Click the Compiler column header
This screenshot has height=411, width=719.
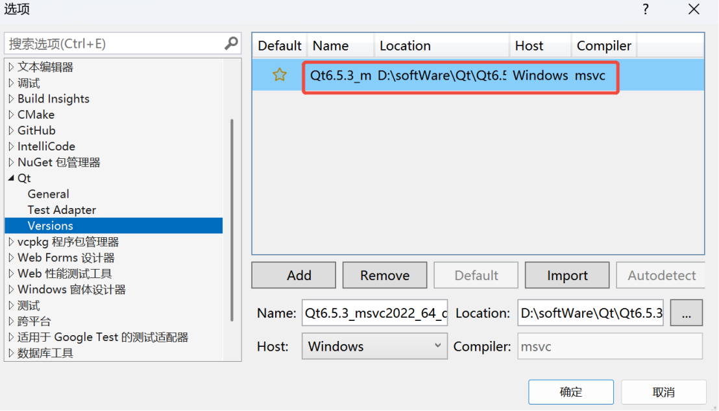click(x=603, y=45)
